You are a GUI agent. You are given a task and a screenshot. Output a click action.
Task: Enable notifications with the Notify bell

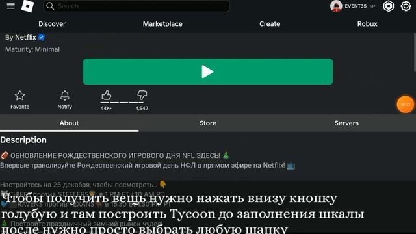65,99
